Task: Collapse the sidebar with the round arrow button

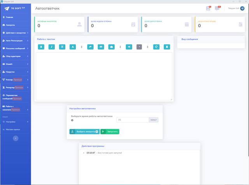Action: tap(16, 138)
